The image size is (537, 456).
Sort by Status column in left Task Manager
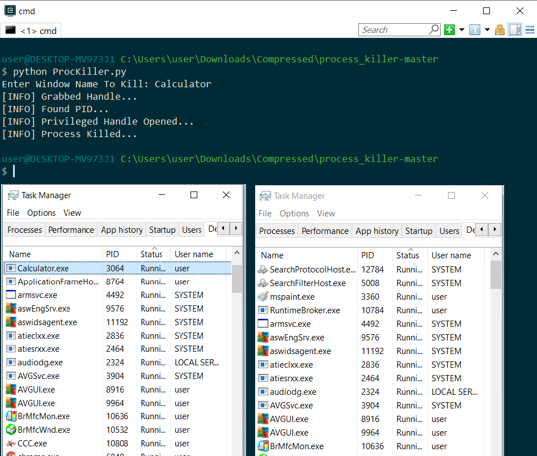click(x=154, y=254)
